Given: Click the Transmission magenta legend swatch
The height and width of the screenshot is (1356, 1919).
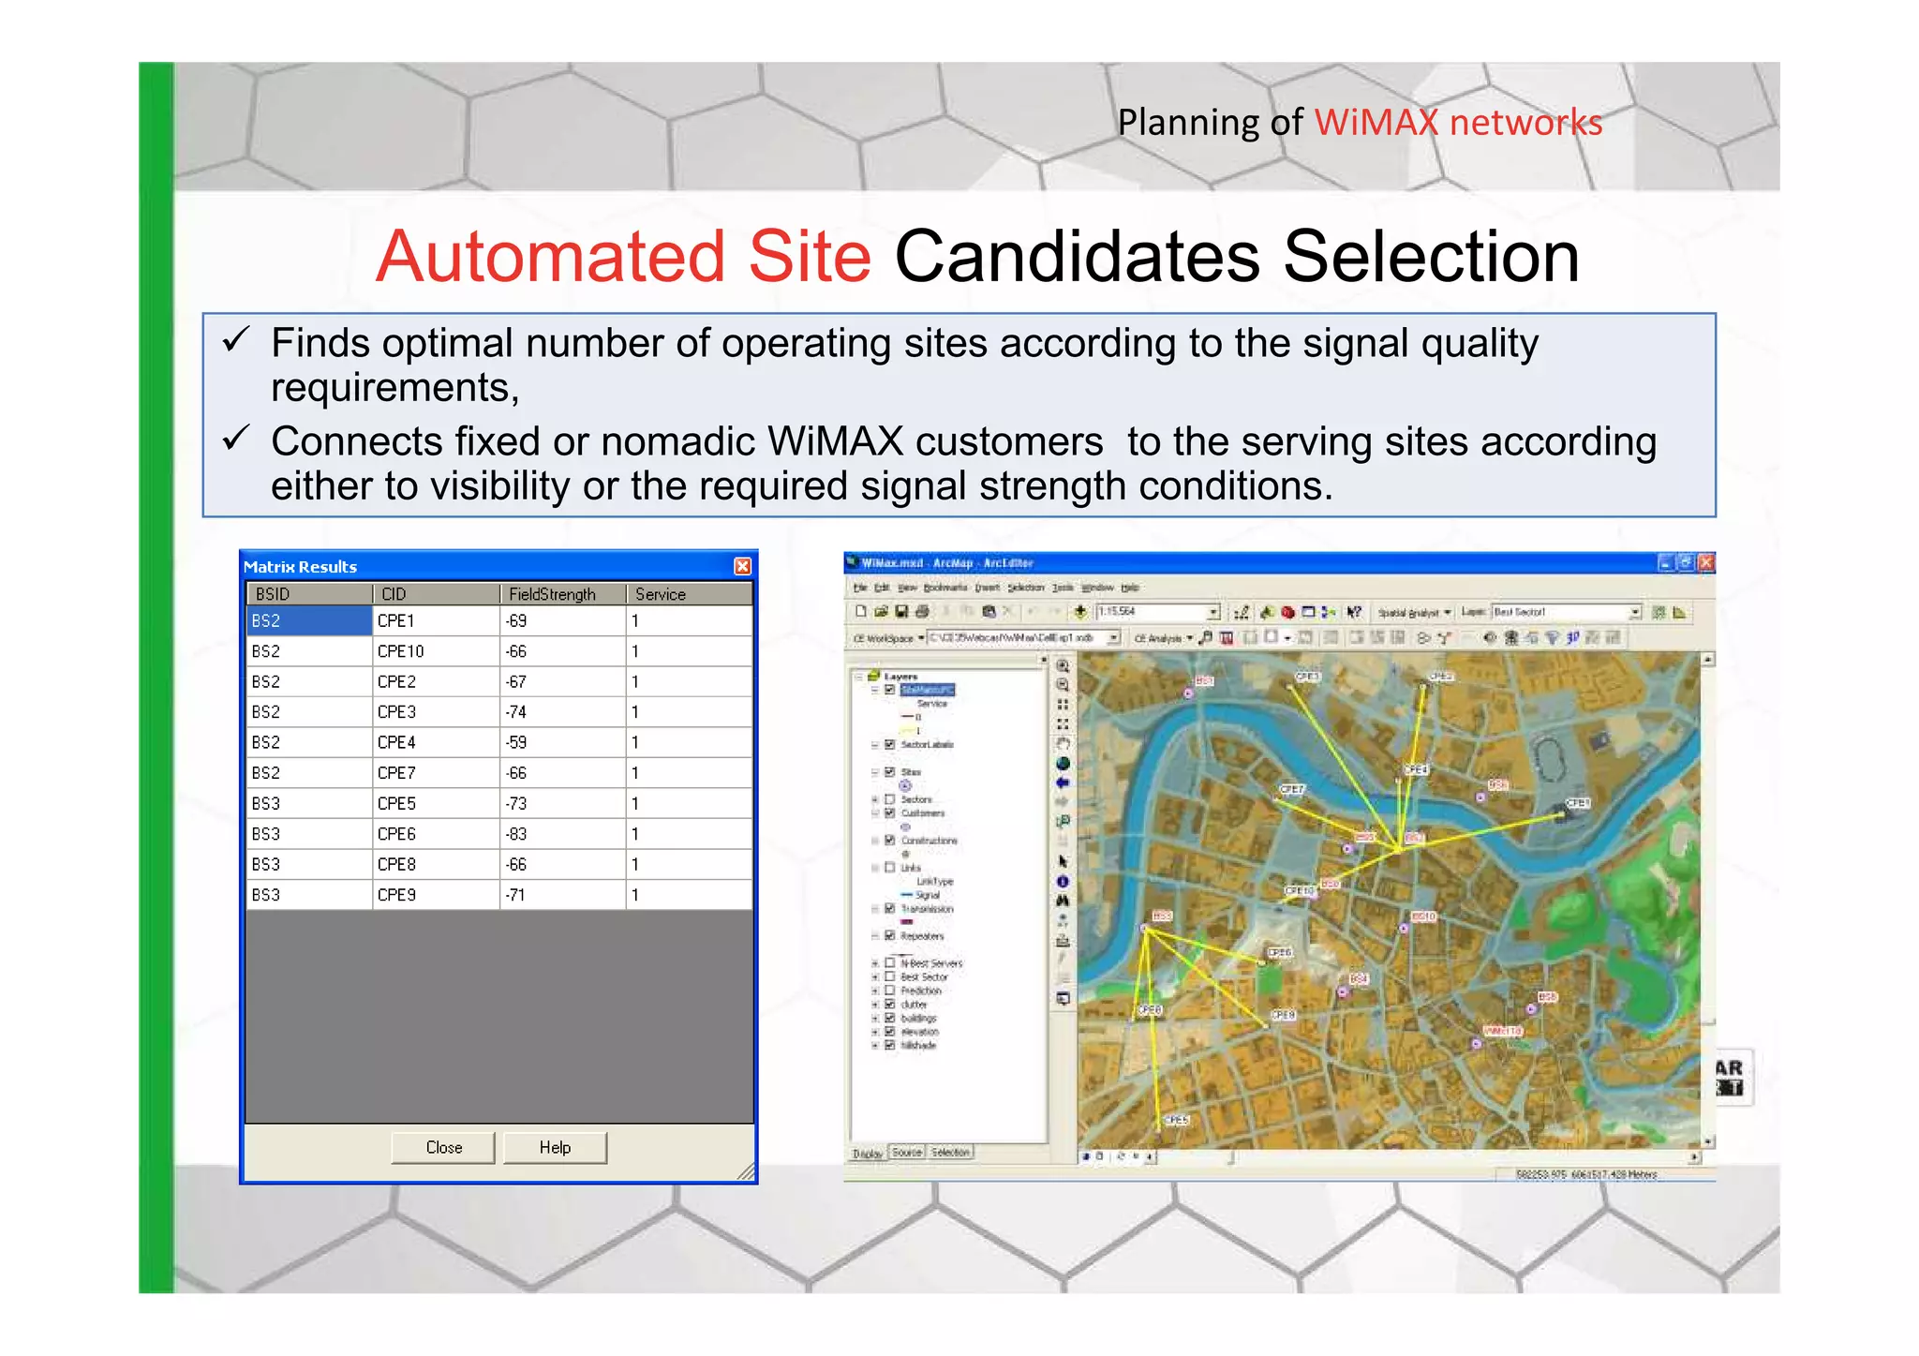Looking at the screenshot, I should coord(907,922).
